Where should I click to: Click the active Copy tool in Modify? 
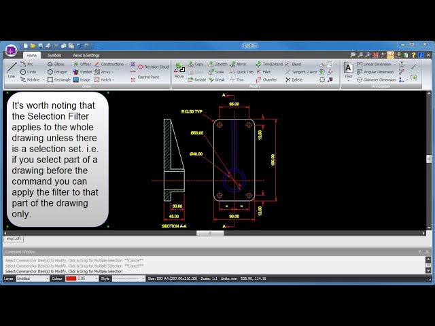point(196,64)
